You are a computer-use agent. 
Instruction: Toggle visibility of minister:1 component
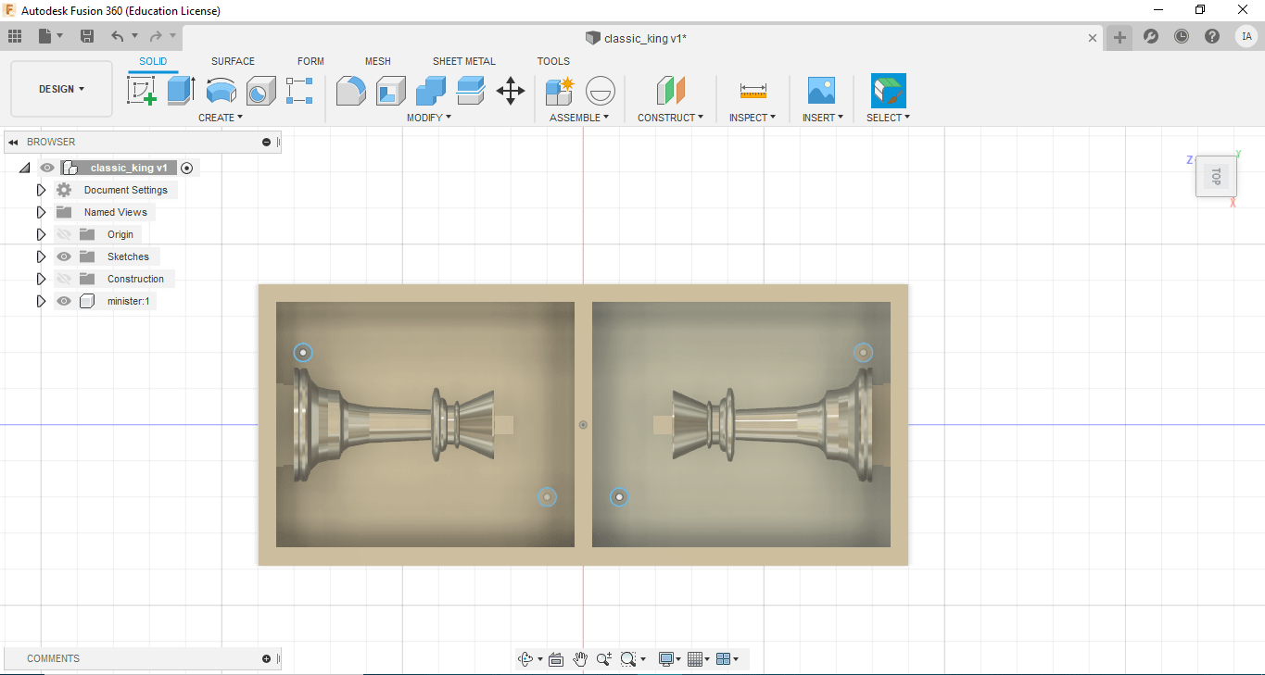tap(64, 301)
